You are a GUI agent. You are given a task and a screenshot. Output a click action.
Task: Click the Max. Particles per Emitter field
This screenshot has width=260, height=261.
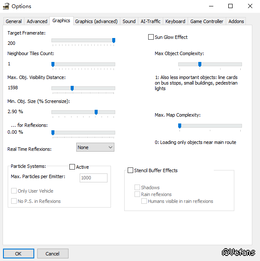93,178
